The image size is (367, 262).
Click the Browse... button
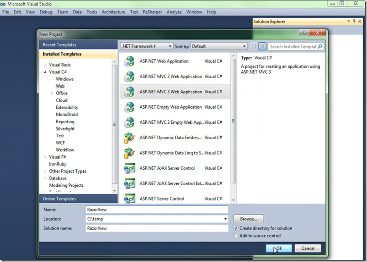pyautogui.click(x=249, y=219)
